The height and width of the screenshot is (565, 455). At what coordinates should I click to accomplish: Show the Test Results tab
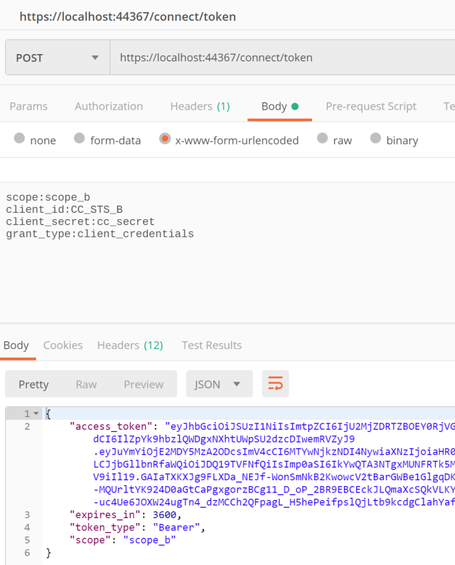click(x=211, y=345)
